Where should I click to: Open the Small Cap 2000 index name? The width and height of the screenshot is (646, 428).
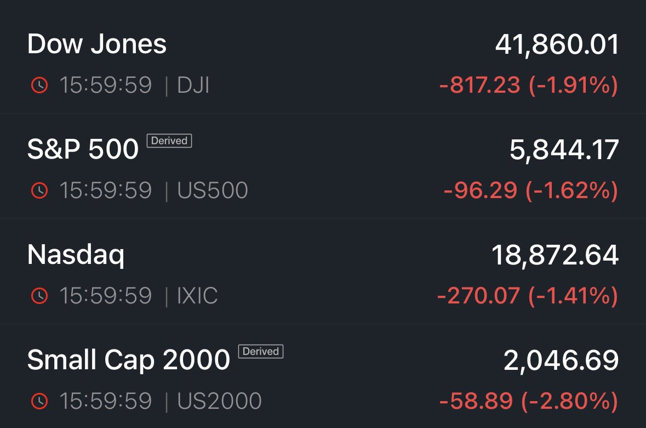coord(129,361)
